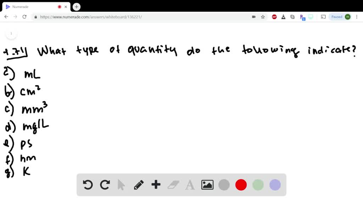
Task: Select the pencil drawing tool
Action: pos(139,185)
